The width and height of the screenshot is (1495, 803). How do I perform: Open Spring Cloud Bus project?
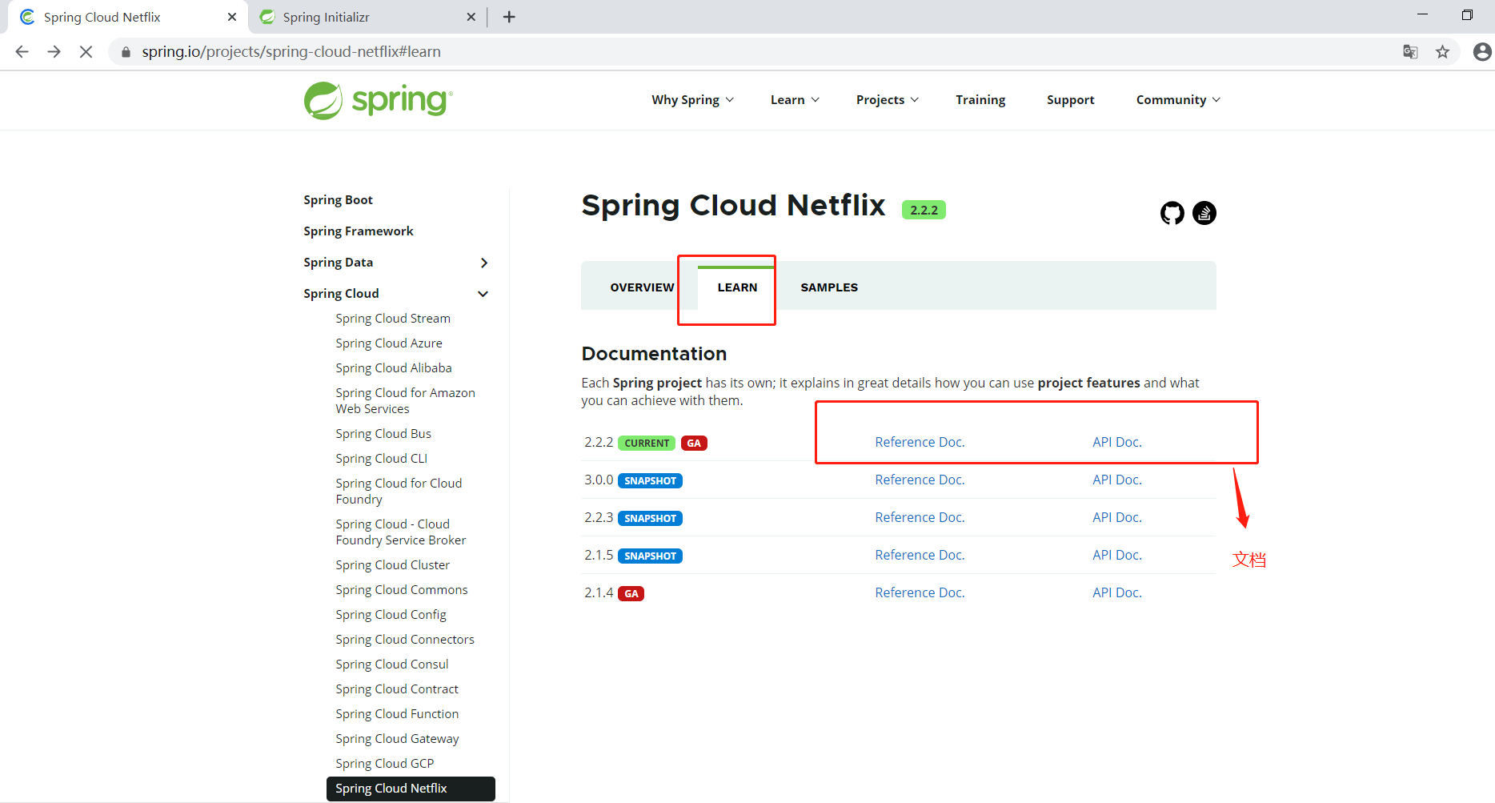point(383,434)
